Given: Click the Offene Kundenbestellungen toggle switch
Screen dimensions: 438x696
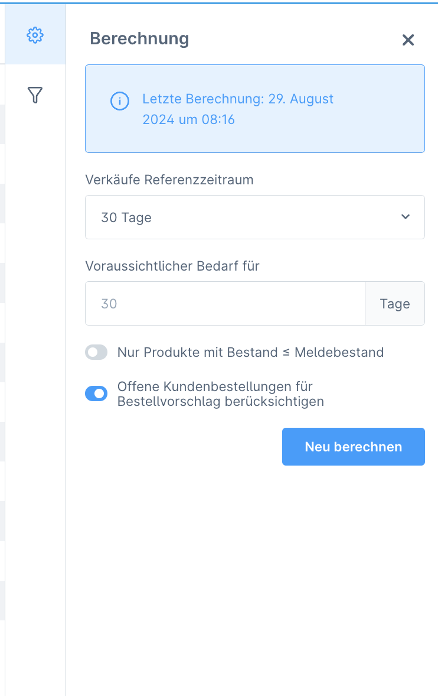Looking at the screenshot, I should [x=96, y=393].
